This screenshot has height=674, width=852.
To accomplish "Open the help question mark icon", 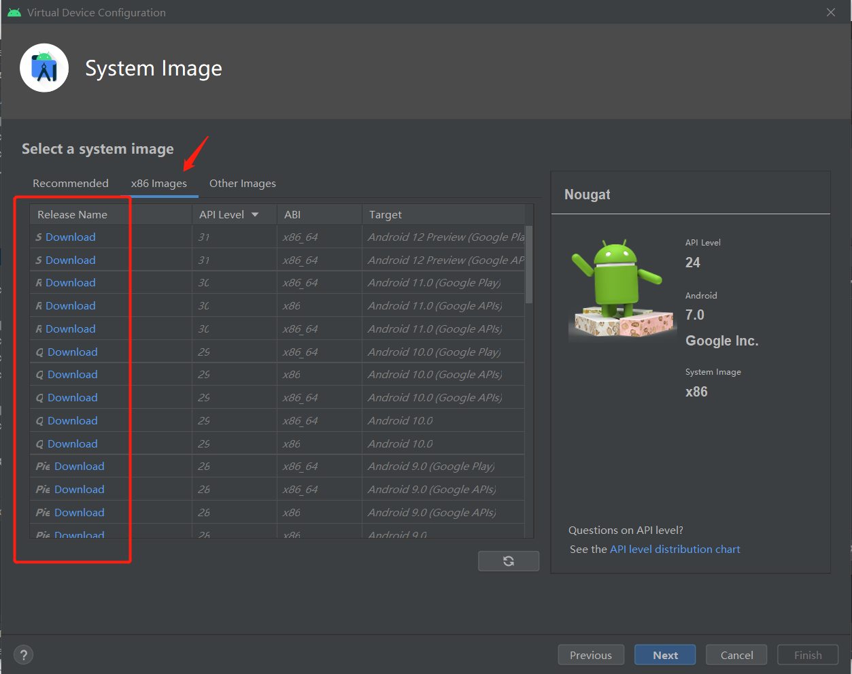I will point(24,655).
